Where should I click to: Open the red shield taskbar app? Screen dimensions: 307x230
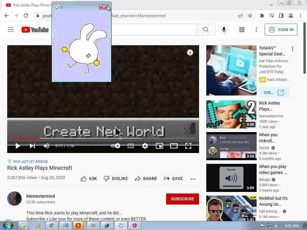tap(135, 226)
